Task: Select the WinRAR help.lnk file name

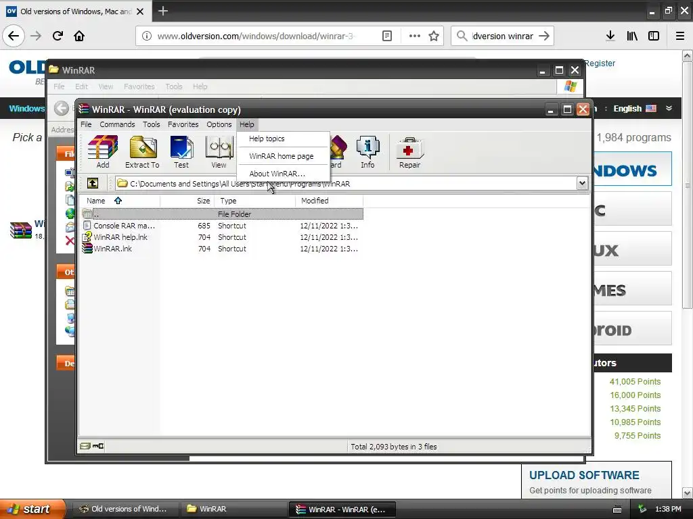Action: [120, 237]
